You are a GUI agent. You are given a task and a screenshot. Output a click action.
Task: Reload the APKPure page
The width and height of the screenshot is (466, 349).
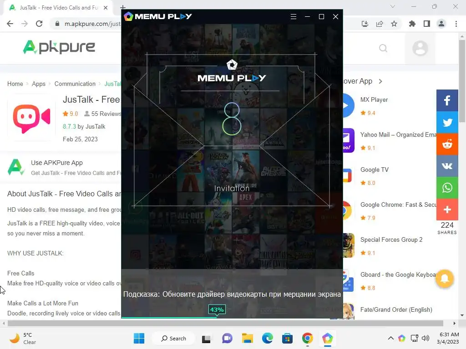click(x=39, y=24)
